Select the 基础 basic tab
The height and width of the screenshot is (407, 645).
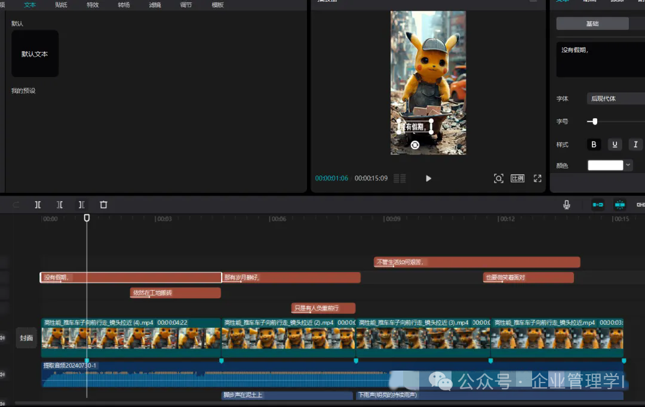(592, 24)
